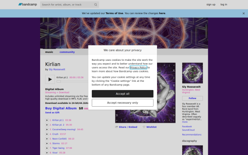Open the Facebook link
Image resolution: width=248 pixels, height=155 pixels.
tap(187, 126)
